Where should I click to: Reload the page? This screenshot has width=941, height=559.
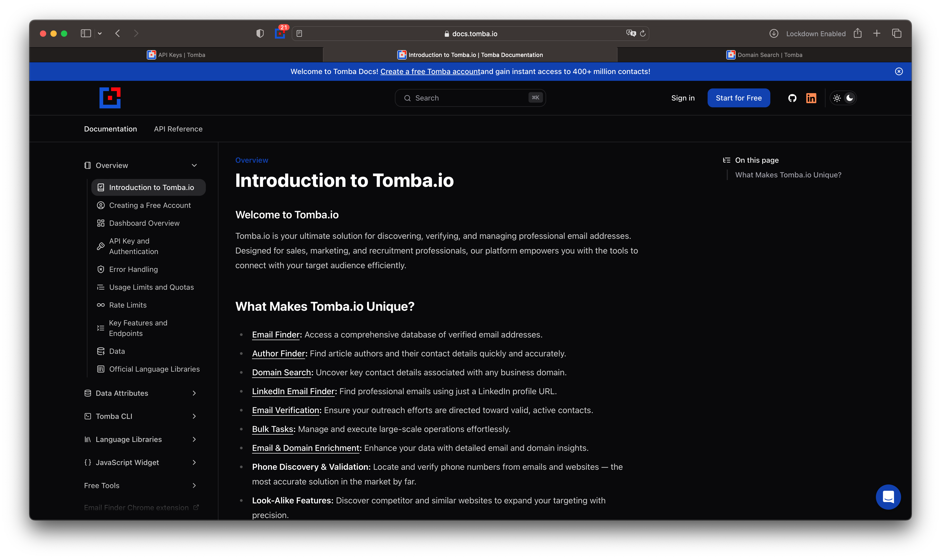tap(643, 34)
